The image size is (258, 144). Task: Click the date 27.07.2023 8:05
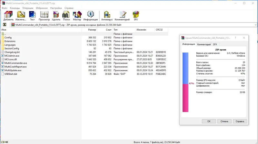point(144,59)
